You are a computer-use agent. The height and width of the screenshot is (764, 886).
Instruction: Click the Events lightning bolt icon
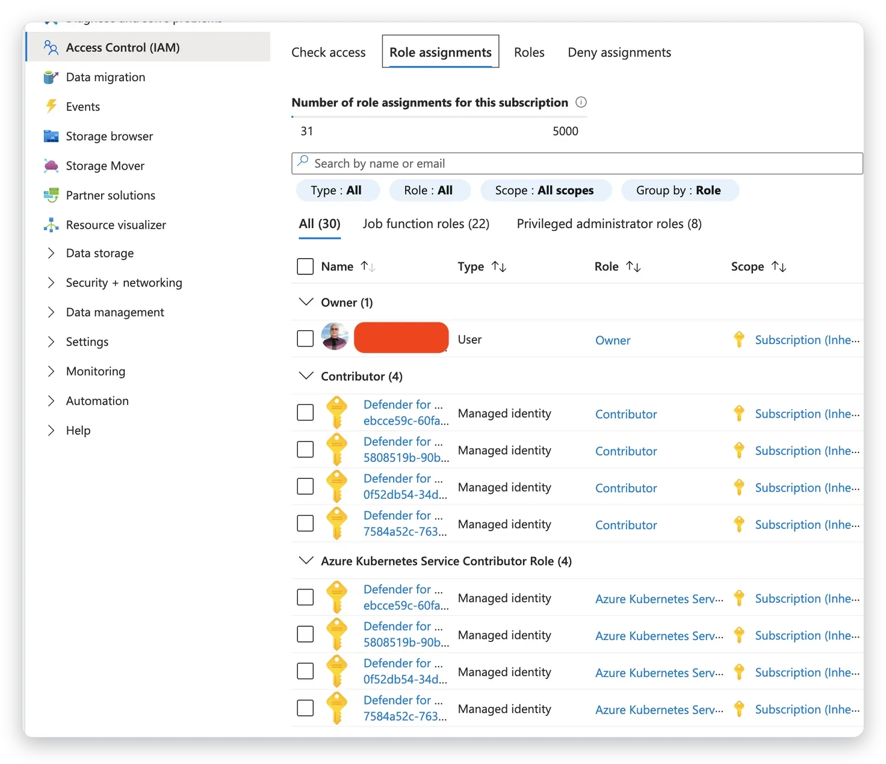51,106
